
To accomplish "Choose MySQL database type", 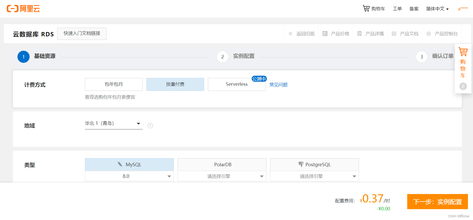I will [130, 164].
